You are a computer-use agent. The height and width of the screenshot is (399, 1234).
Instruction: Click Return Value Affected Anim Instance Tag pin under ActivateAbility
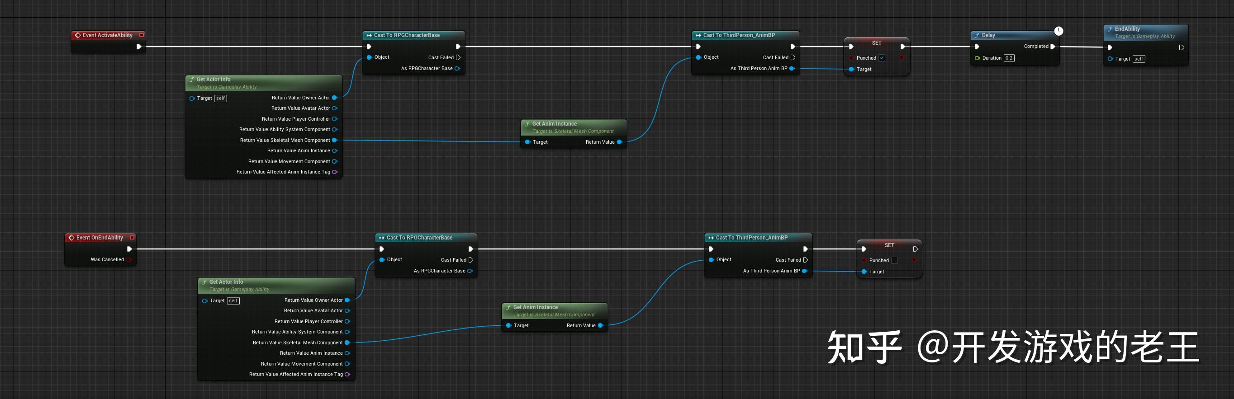334,172
